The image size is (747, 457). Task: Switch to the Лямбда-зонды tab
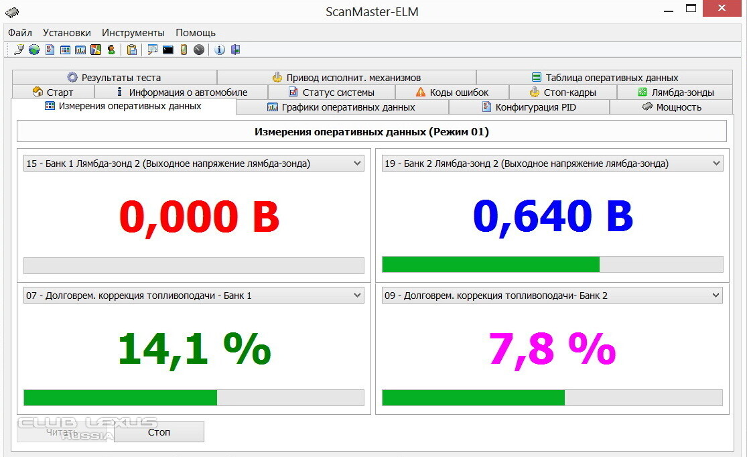(675, 92)
